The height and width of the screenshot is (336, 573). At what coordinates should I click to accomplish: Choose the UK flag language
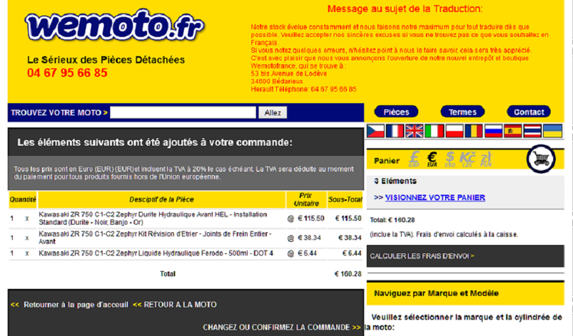pyautogui.click(x=414, y=130)
